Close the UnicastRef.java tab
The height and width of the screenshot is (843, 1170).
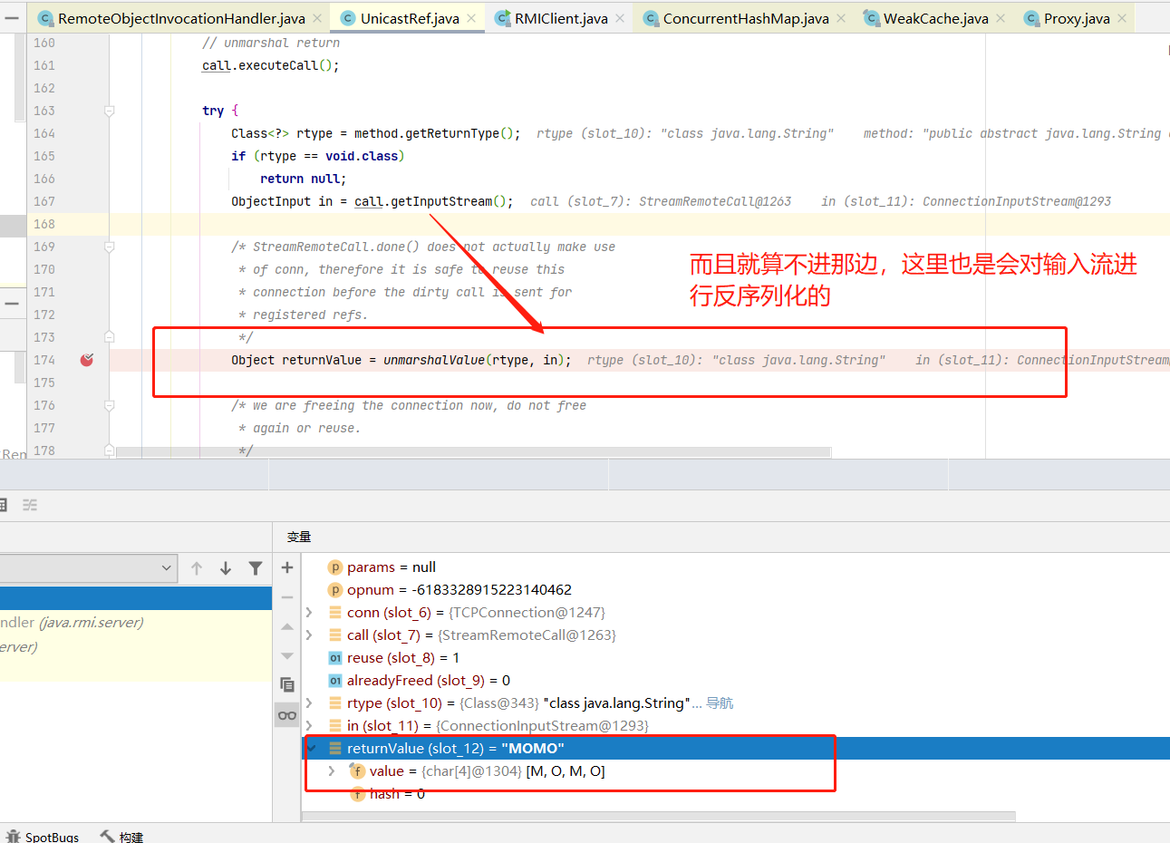point(471,18)
